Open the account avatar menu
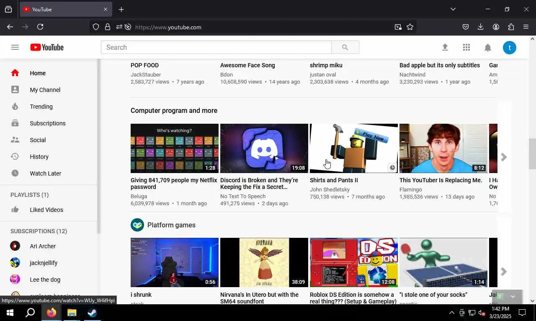The width and height of the screenshot is (536, 321). click(x=510, y=48)
